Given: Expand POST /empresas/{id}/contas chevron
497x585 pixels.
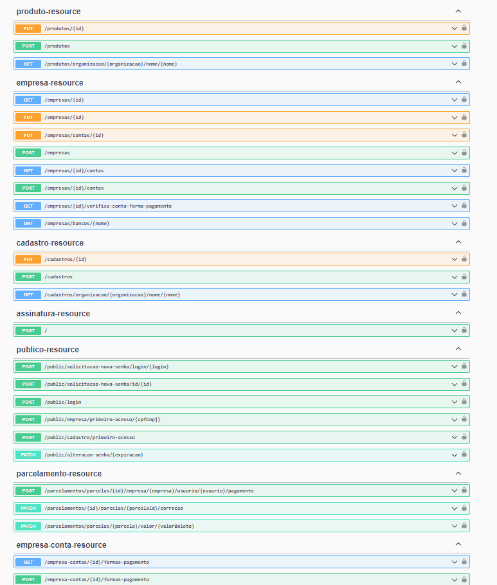Looking at the screenshot, I should point(455,188).
